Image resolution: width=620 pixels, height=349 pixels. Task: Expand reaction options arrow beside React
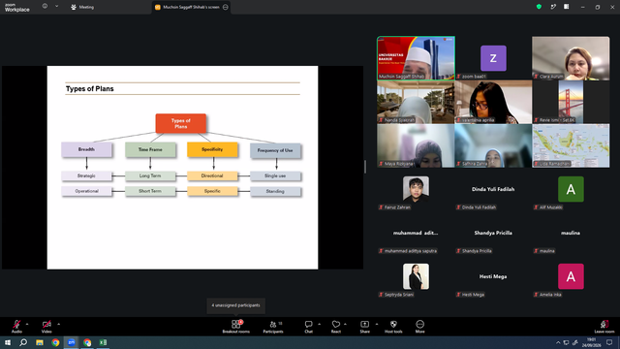[x=345, y=324]
